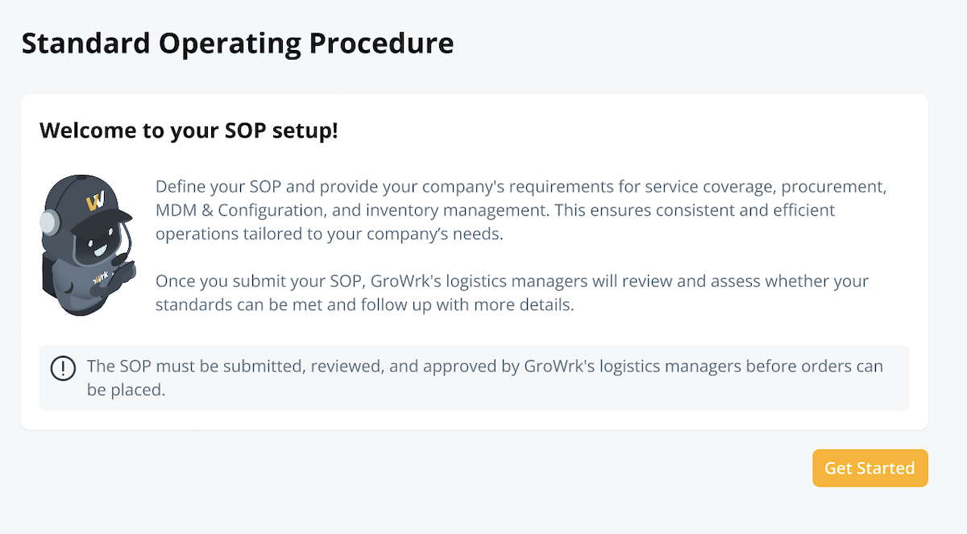Click the Get Started button

(x=869, y=468)
